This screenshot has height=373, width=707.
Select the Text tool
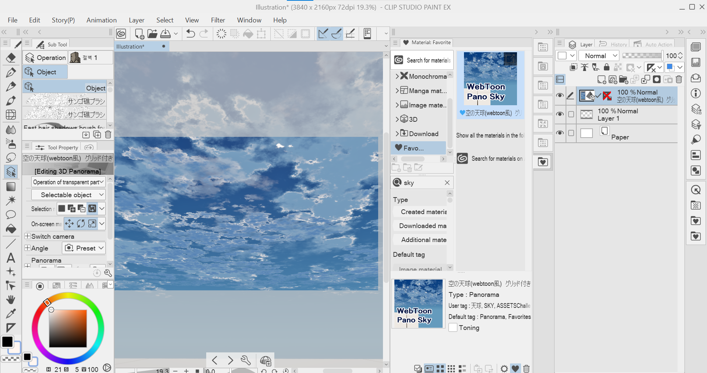tap(11, 257)
